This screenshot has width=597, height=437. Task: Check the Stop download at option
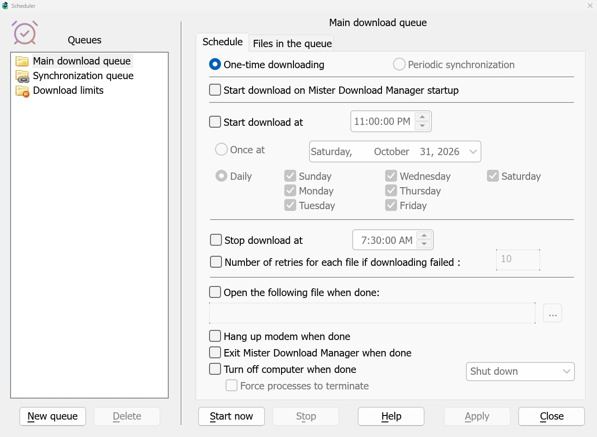[x=216, y=240]
